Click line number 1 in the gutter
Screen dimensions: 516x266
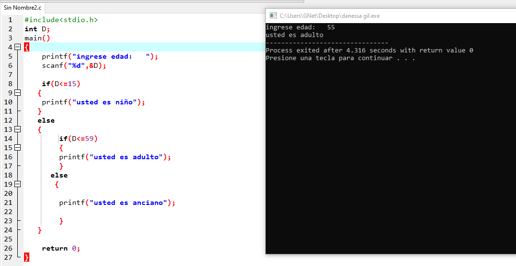[10, 20]
